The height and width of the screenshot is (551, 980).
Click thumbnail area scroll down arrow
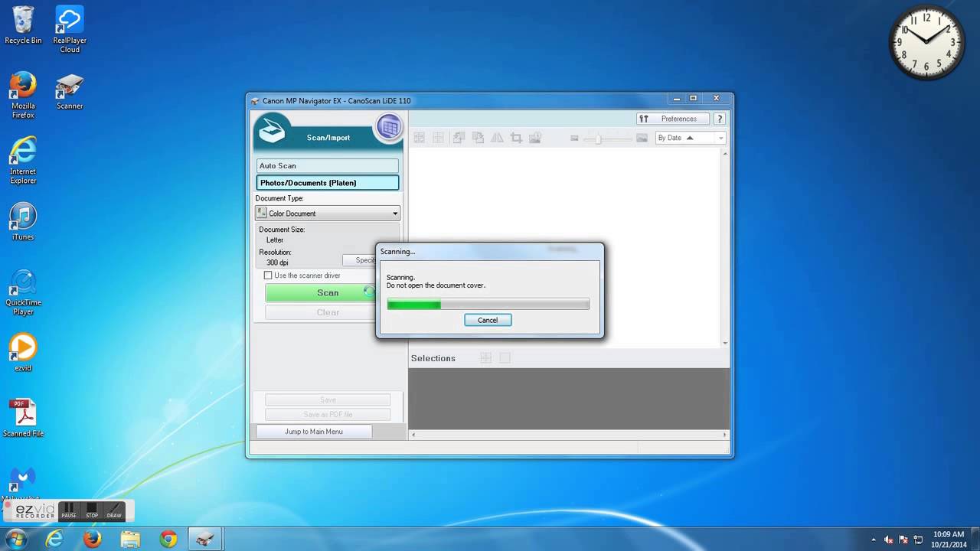pyautogui.click(x=725, y=343)
